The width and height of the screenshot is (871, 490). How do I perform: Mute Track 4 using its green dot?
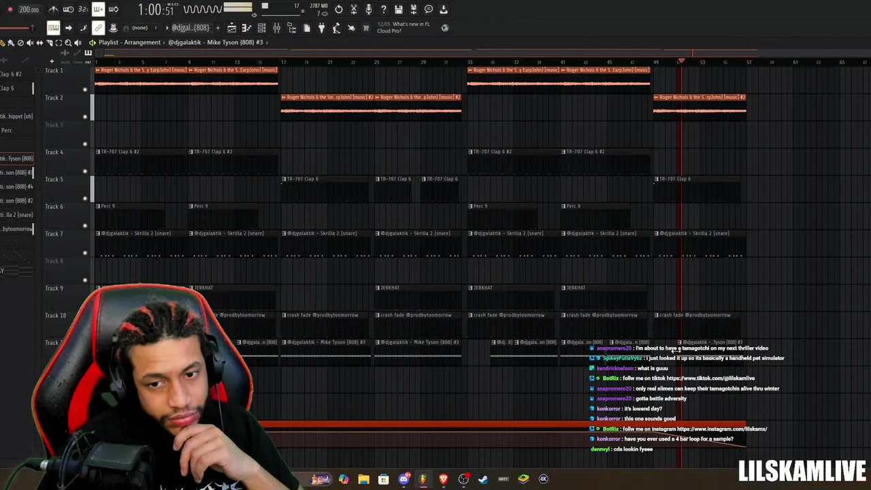click(85, 171)
